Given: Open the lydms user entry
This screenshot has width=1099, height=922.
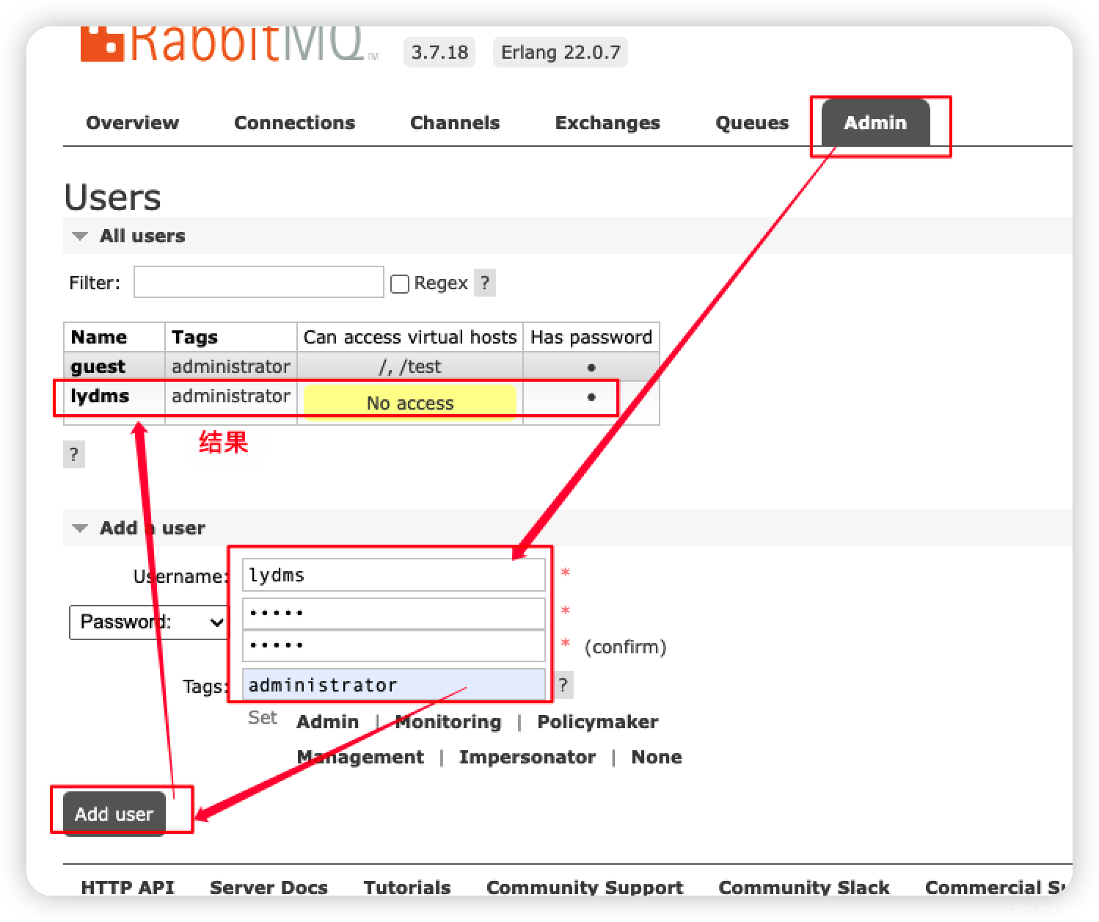Looking at the screenshot, I should [x=100, y=396].
